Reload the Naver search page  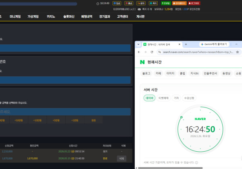(152, 52)
